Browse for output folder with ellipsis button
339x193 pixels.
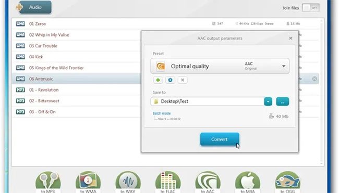click(x=282, y=101)
